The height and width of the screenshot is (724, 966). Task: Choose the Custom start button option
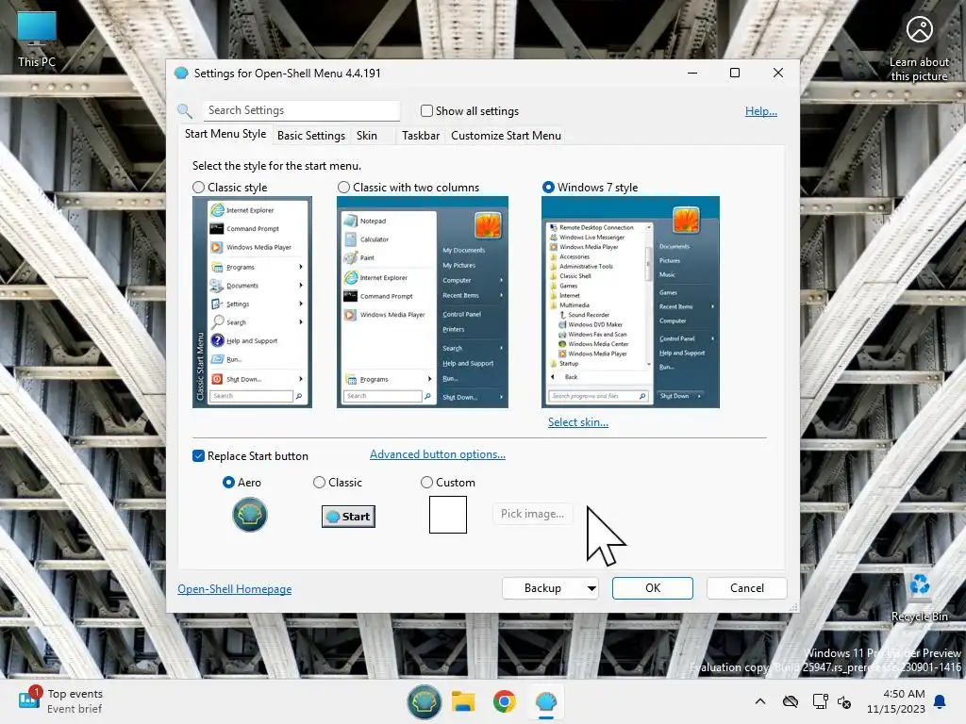click(426, 483)
